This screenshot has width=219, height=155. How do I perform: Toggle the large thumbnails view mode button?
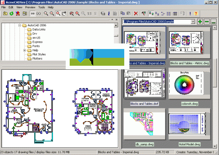(x=151, y=14)
